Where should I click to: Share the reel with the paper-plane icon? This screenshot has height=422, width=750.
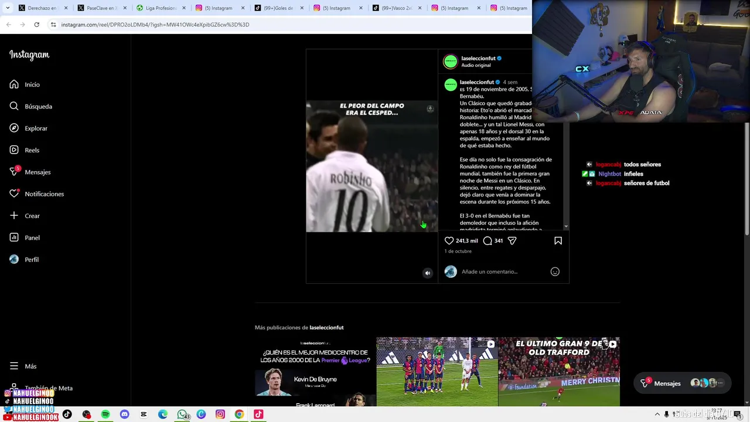coord(512,241)
